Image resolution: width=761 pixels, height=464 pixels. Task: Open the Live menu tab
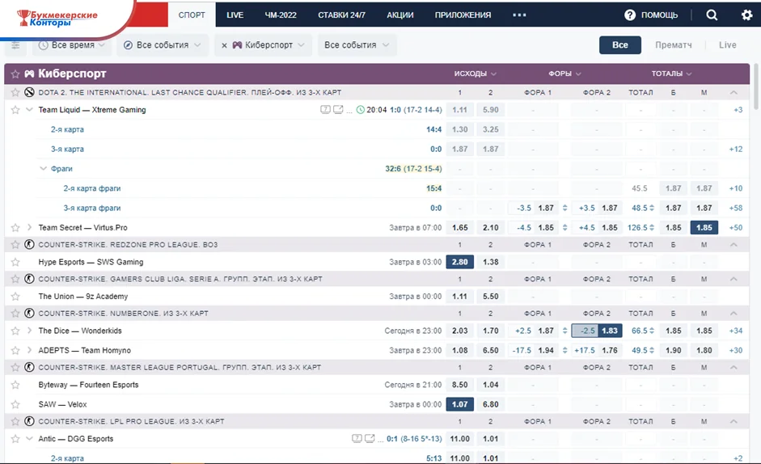click(x=235, y=15)
